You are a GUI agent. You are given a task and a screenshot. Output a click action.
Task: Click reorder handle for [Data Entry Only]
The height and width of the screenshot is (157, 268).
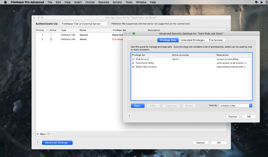click(133, 63)
